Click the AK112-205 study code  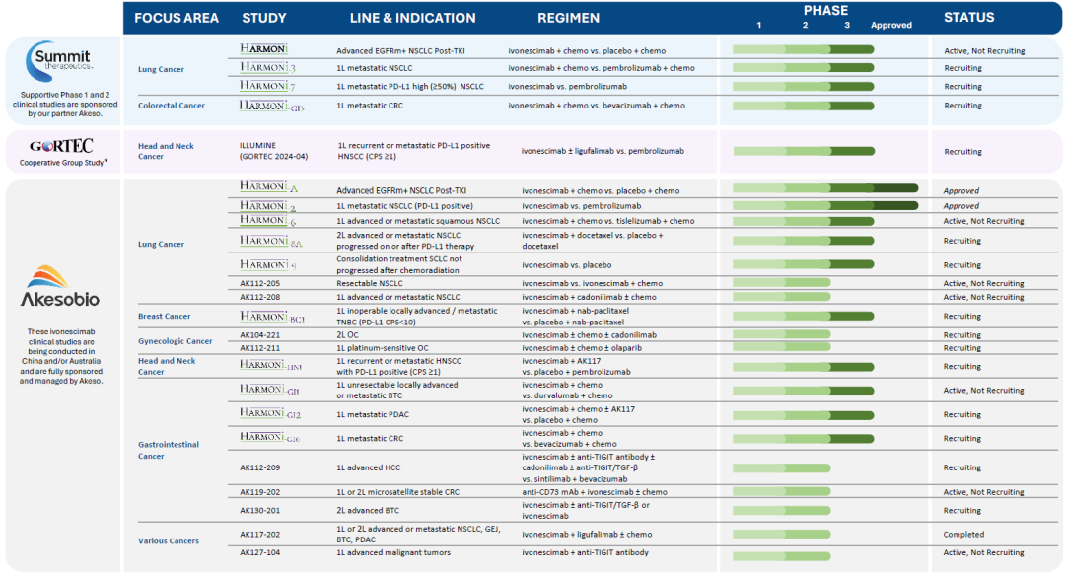(x=259, y=283)
